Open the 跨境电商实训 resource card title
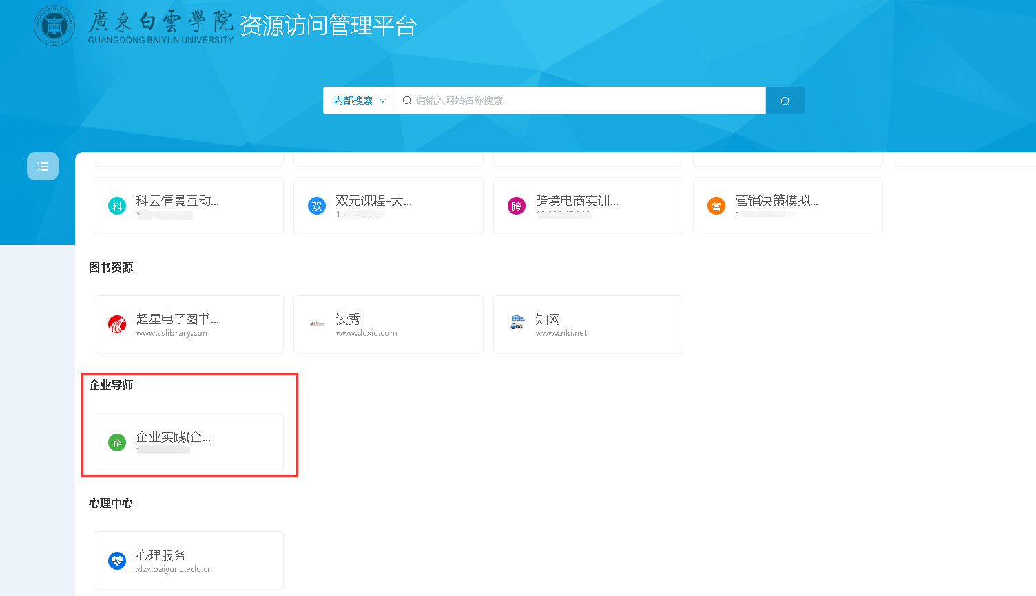The height and width of the screenshot is (596, 1036). (x=577, y=201)
